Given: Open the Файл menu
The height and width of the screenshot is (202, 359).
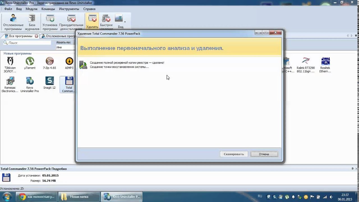Looking at the screenshot, I should (8, 9).
